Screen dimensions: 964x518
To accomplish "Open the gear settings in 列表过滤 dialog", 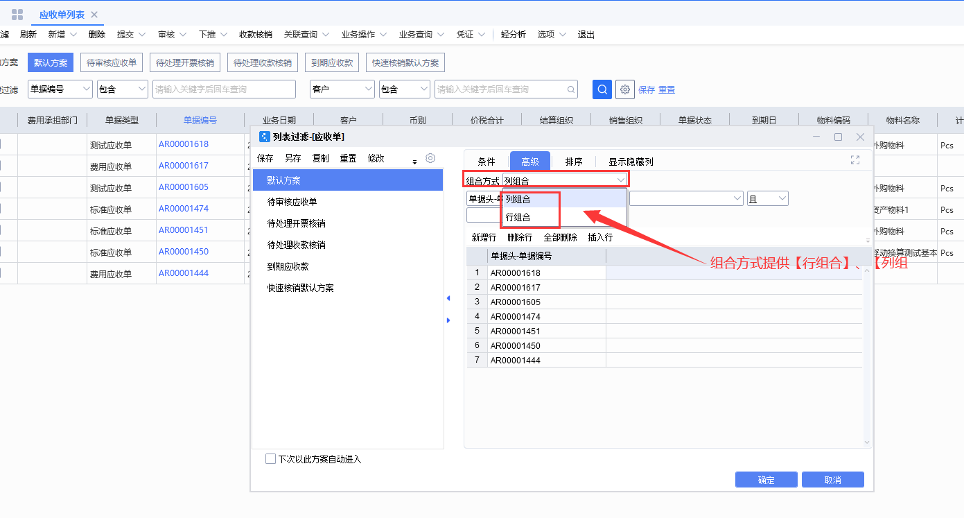I will click(x=430, y=158).
